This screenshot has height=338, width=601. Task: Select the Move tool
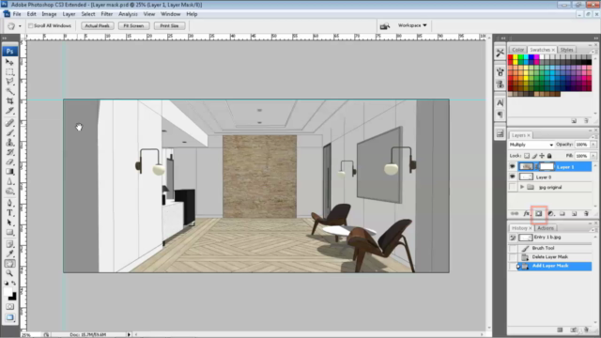click(x=9, y=62)
